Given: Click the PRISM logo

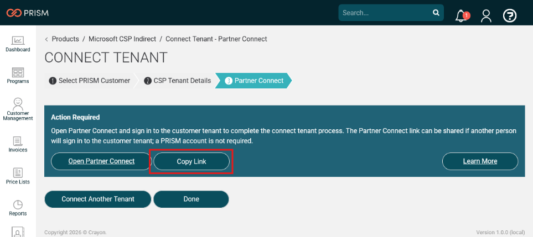Looking at the screenshot, I should point(28,13).
